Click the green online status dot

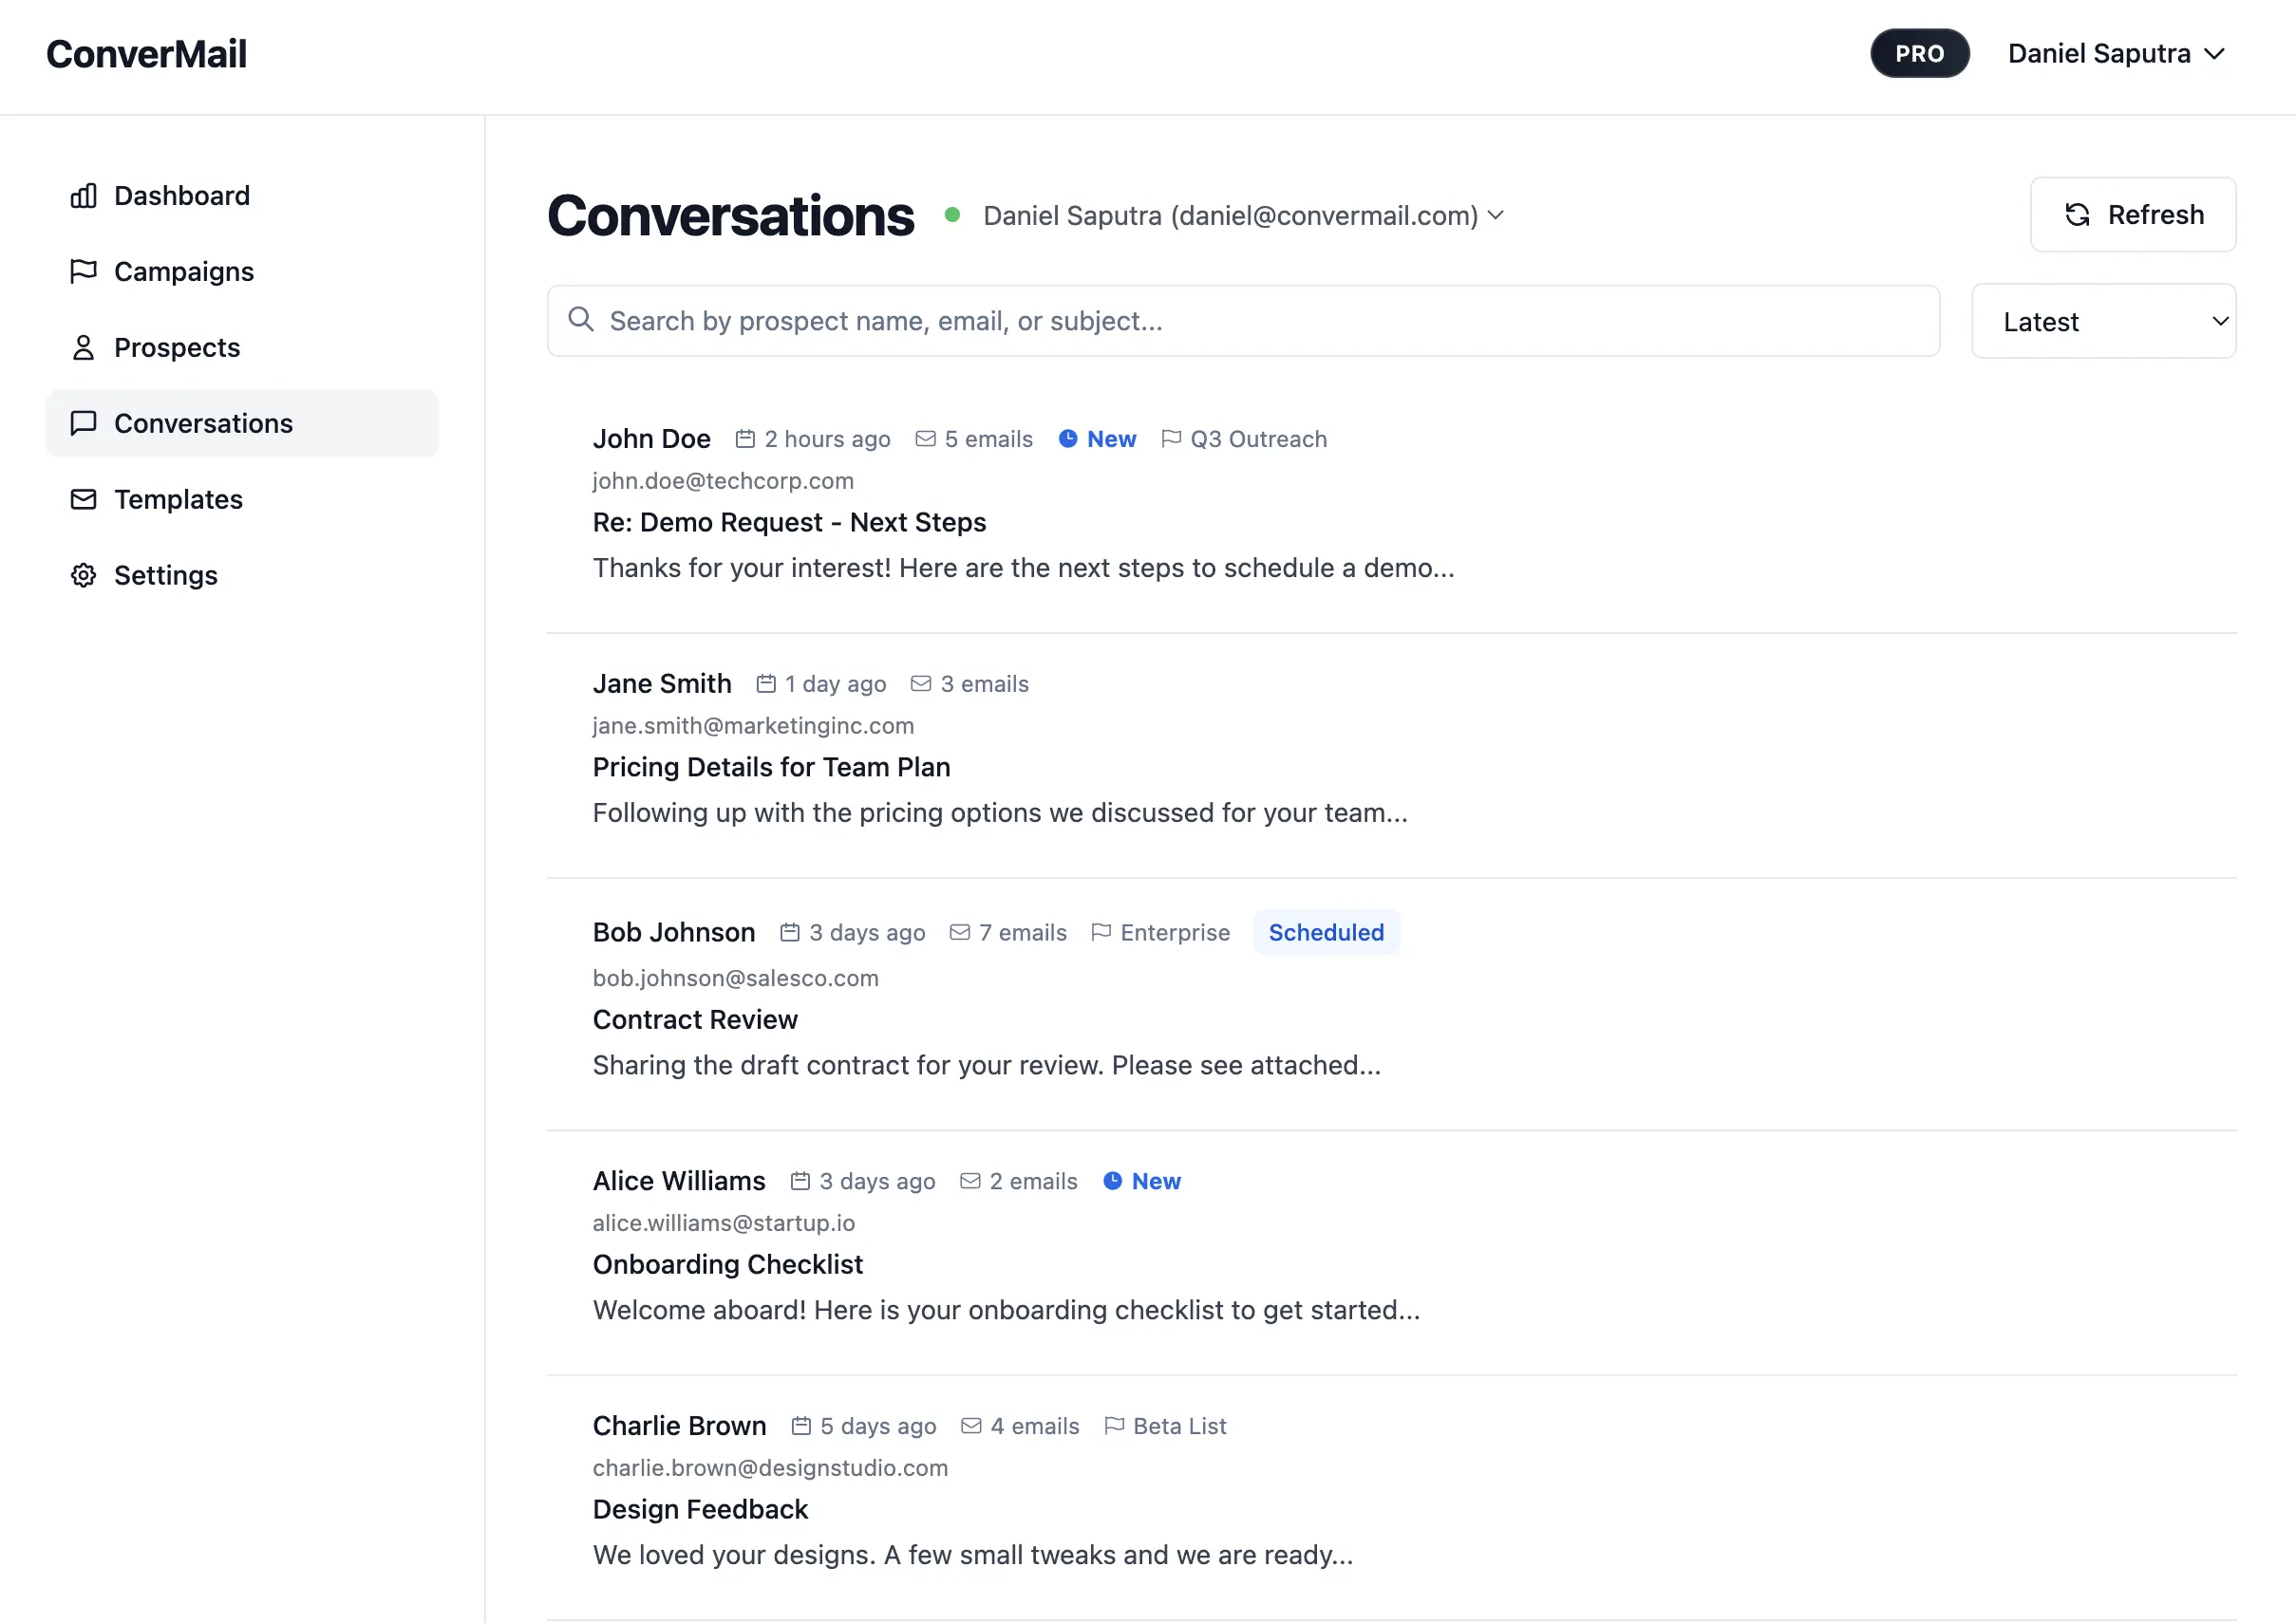(x=952, y=215)
